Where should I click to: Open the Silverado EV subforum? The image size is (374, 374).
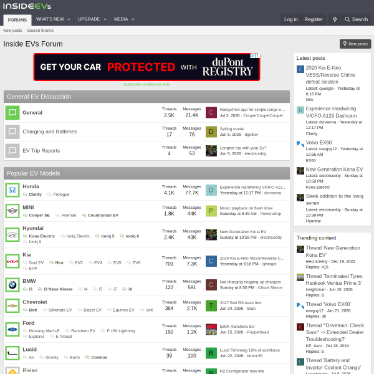[x=60, y=310]
